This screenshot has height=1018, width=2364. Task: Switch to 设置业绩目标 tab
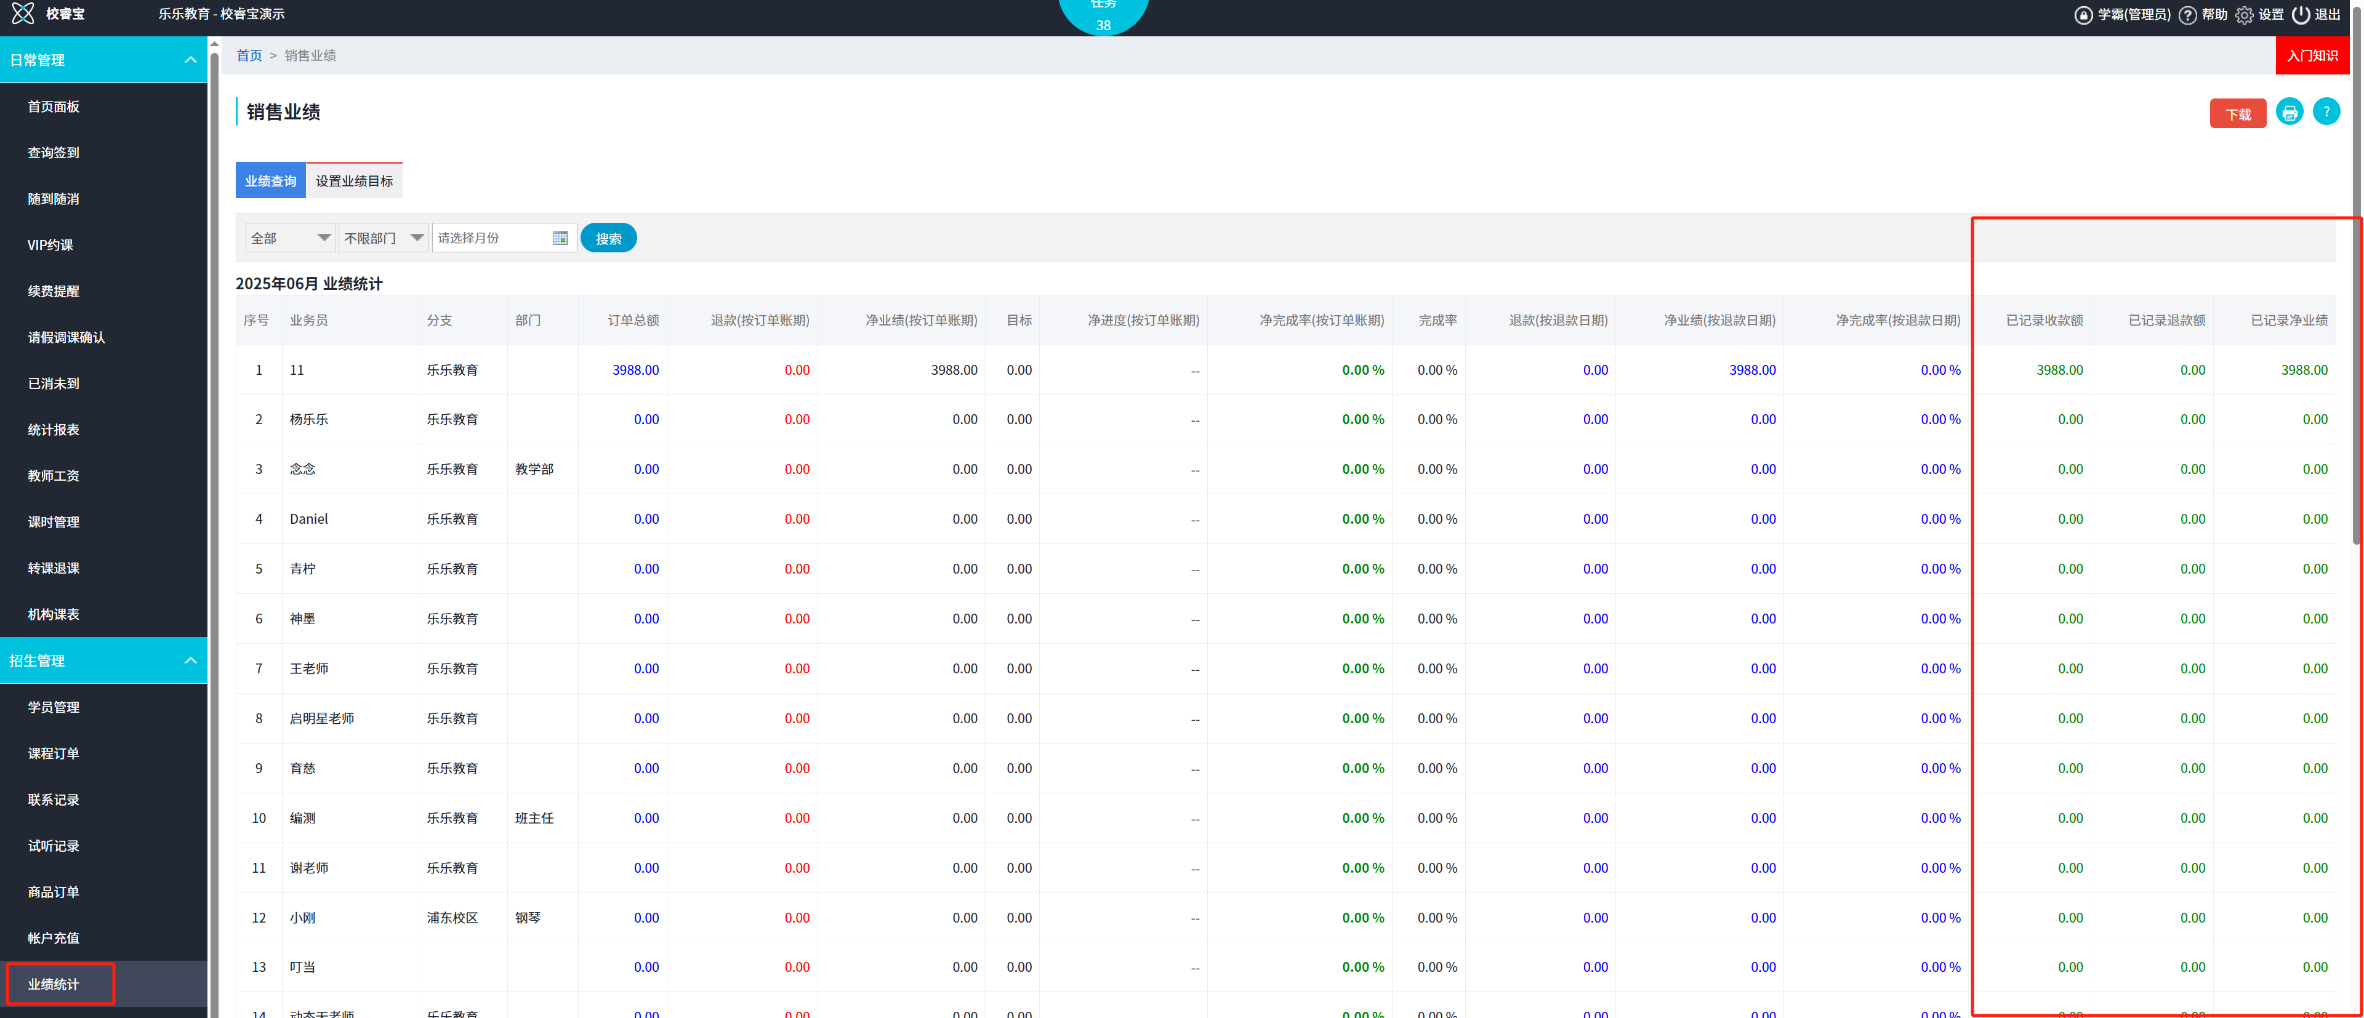pyautogui.click(x=354, y=181)
